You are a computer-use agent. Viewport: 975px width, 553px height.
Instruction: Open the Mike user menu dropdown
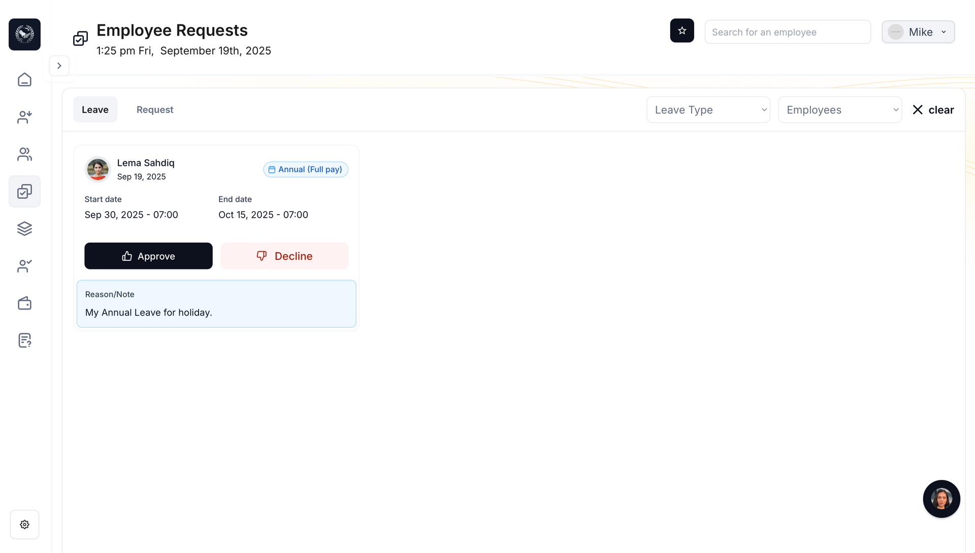(x=918, y=32)
